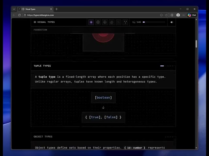Click the 12/149 section counter
The image size is (209, 156).
[137, 22]
